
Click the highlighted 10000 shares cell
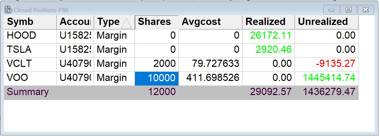[157, 78]
